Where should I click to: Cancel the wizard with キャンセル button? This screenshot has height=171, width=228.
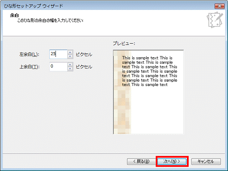coord(206,162)
